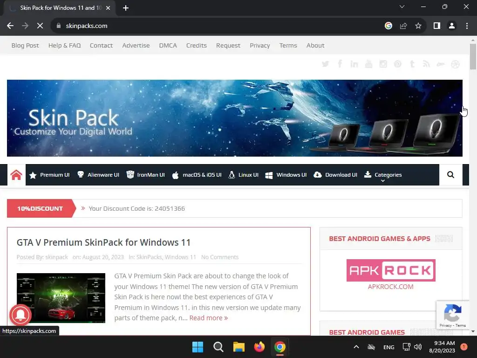This screenshot has width=477, height=358.
Task: Open the No Comments link
Action: point(220,257)
